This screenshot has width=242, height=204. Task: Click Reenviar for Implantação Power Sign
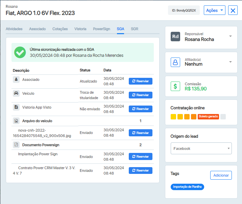click(x=141, y=156)
